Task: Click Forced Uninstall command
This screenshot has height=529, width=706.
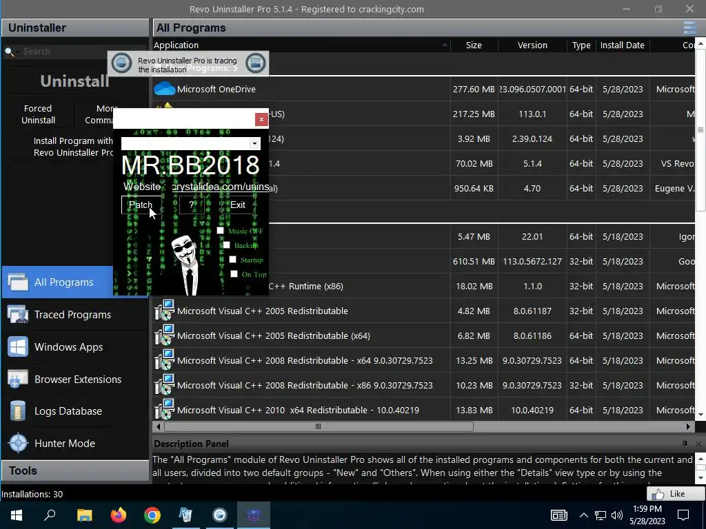Action: (39, 114)
